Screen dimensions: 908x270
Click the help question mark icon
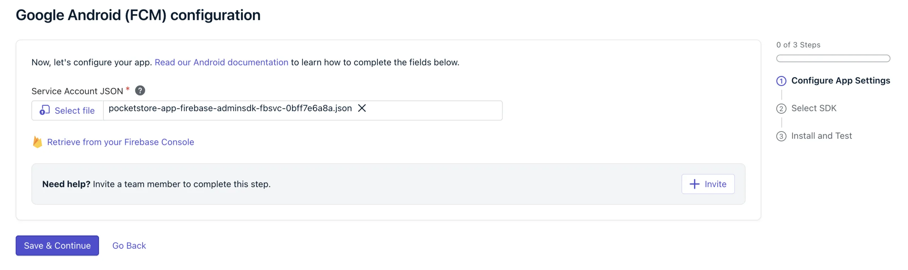(140, 91)
